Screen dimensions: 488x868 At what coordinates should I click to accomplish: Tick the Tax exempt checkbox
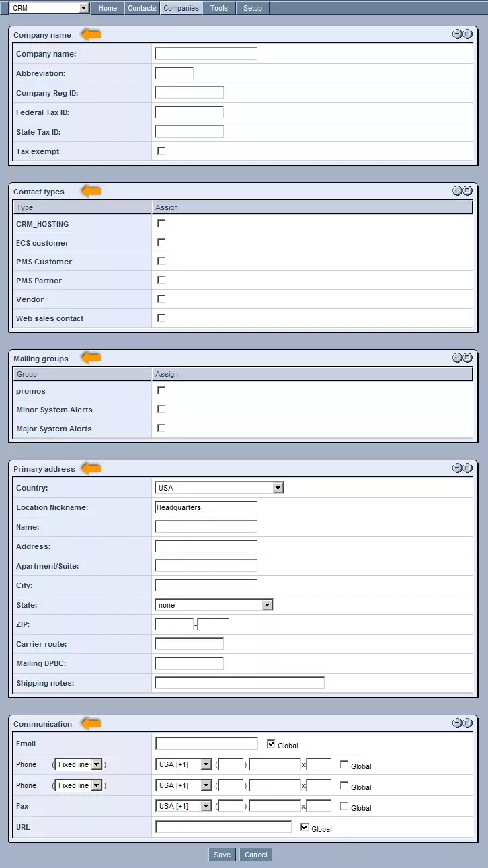[x=161, y=151]
